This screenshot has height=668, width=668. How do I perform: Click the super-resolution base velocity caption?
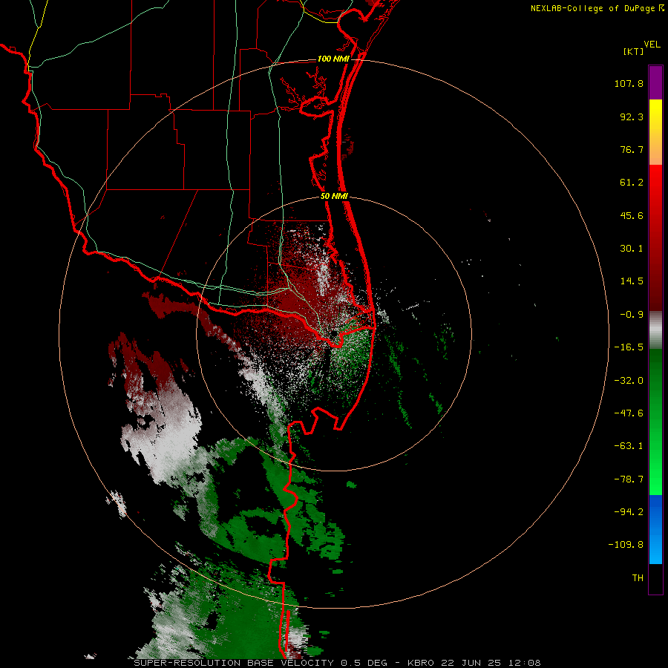(x=338, y=663)
